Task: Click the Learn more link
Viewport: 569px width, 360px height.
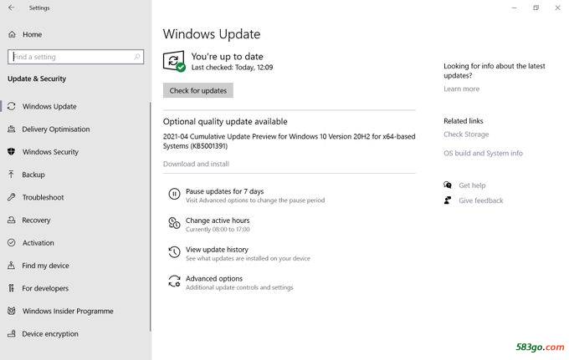Action: 461,89
